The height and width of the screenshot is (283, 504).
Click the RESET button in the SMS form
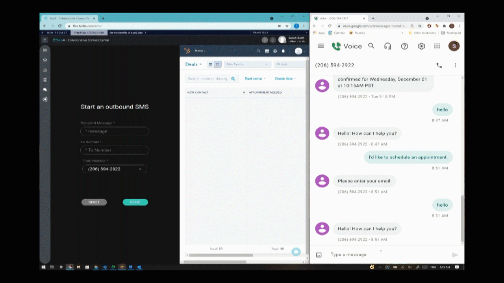[94, 202]
